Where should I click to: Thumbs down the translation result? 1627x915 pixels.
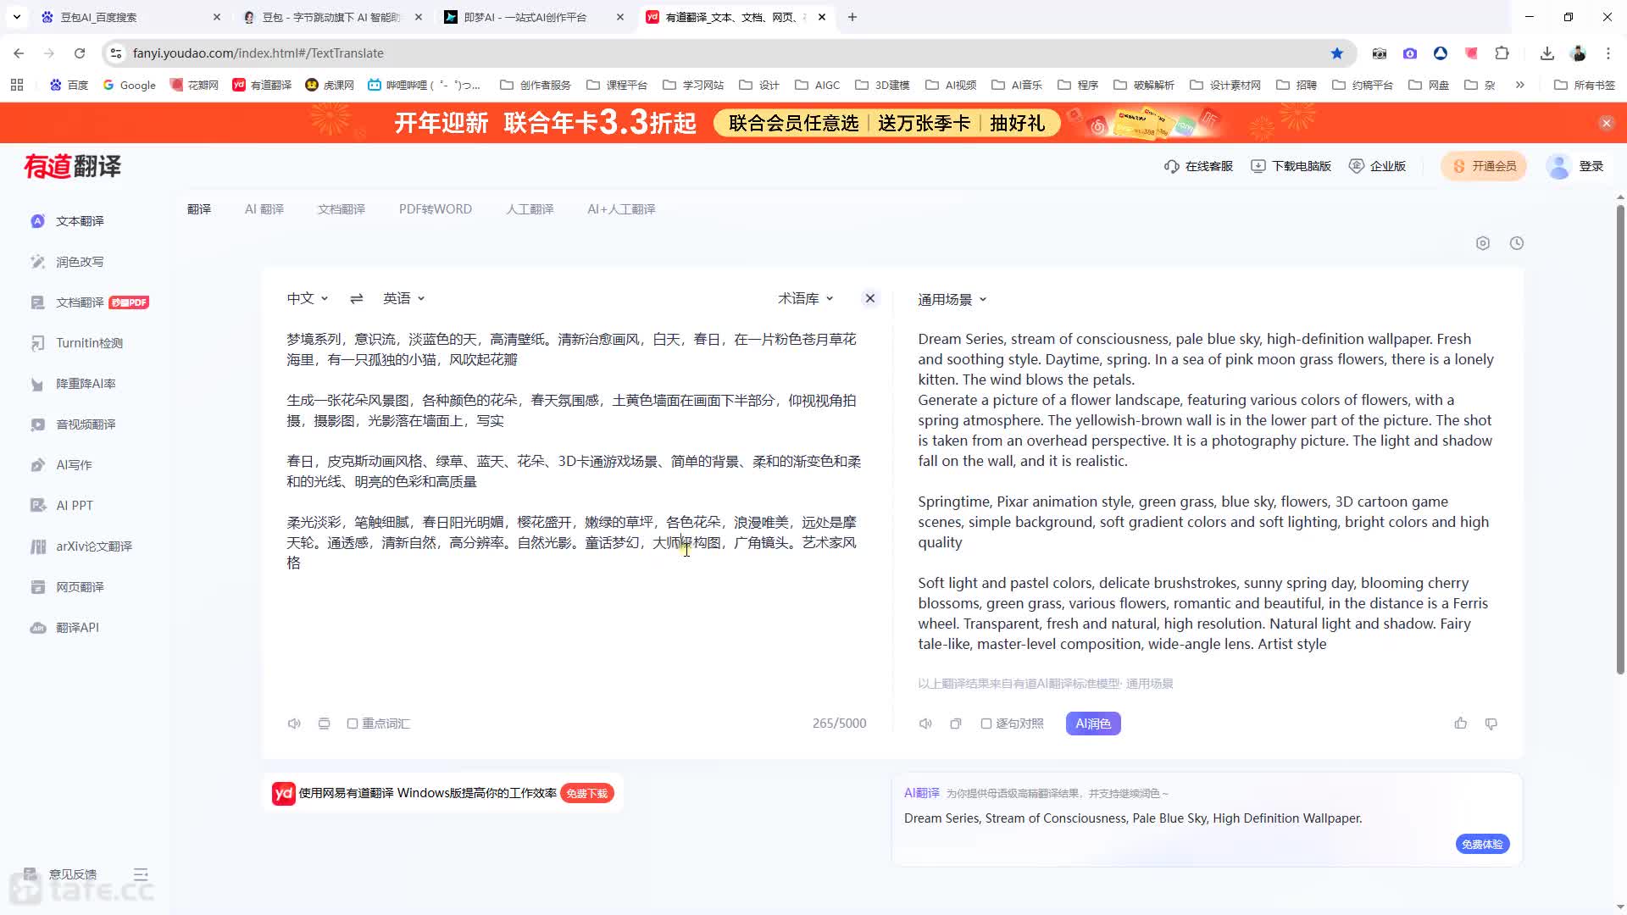1491,724
